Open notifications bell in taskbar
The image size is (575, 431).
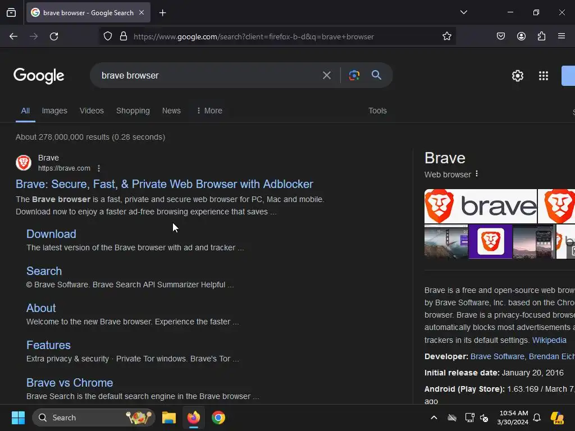[x=537, y=418]
